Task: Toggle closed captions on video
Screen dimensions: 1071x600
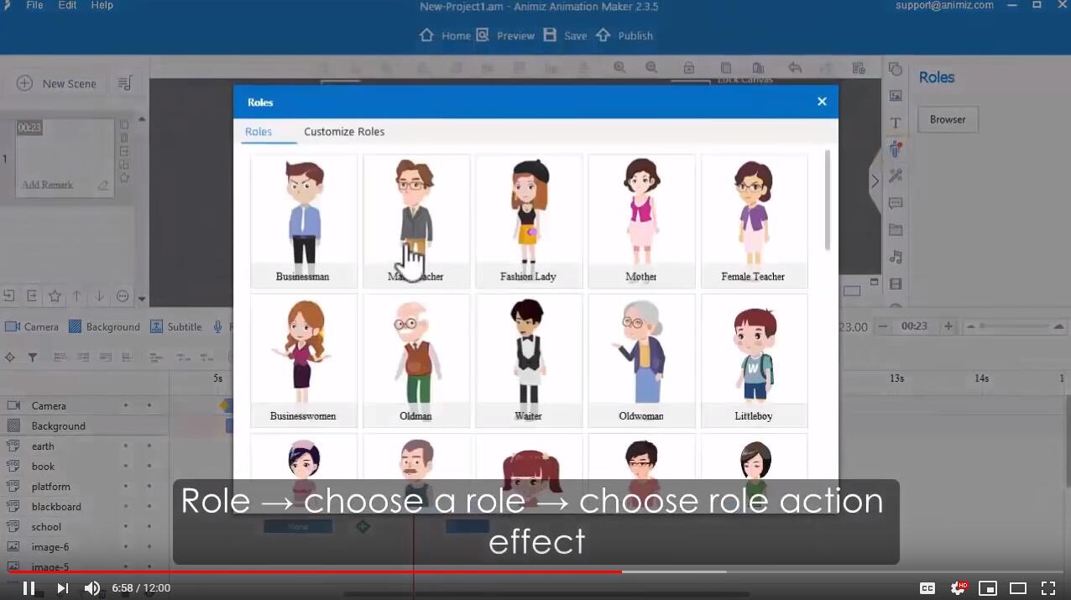Action: (927, 588)
